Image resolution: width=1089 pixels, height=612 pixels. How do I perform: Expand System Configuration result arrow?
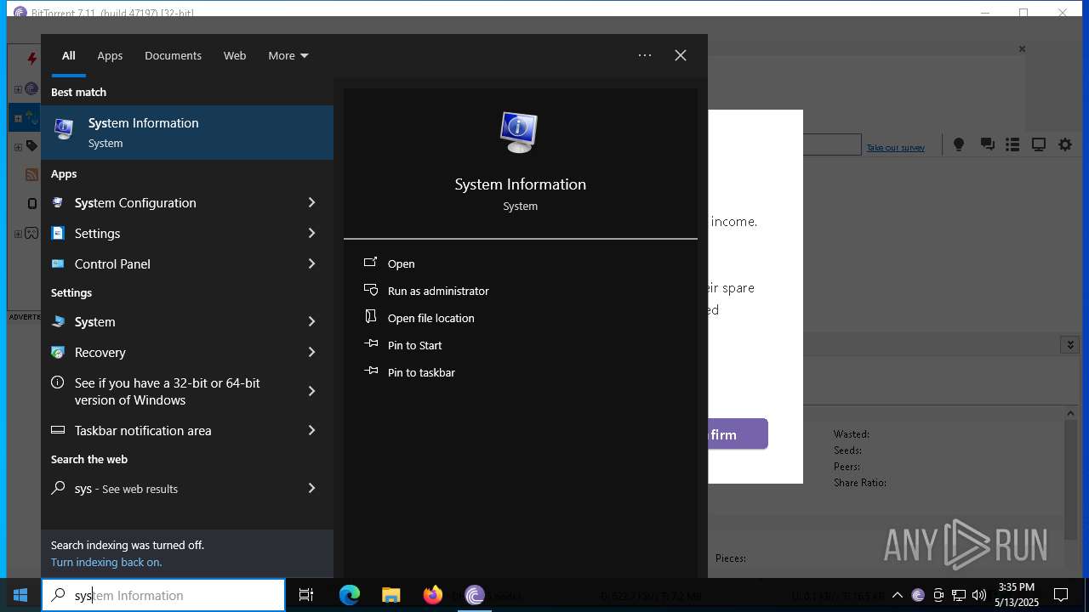[311, 202]
